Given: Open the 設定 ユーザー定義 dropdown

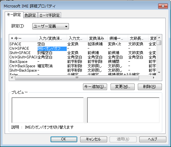Looking at the screenshot, I should 50,26.
